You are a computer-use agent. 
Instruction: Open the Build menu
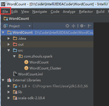coord(100,12)
